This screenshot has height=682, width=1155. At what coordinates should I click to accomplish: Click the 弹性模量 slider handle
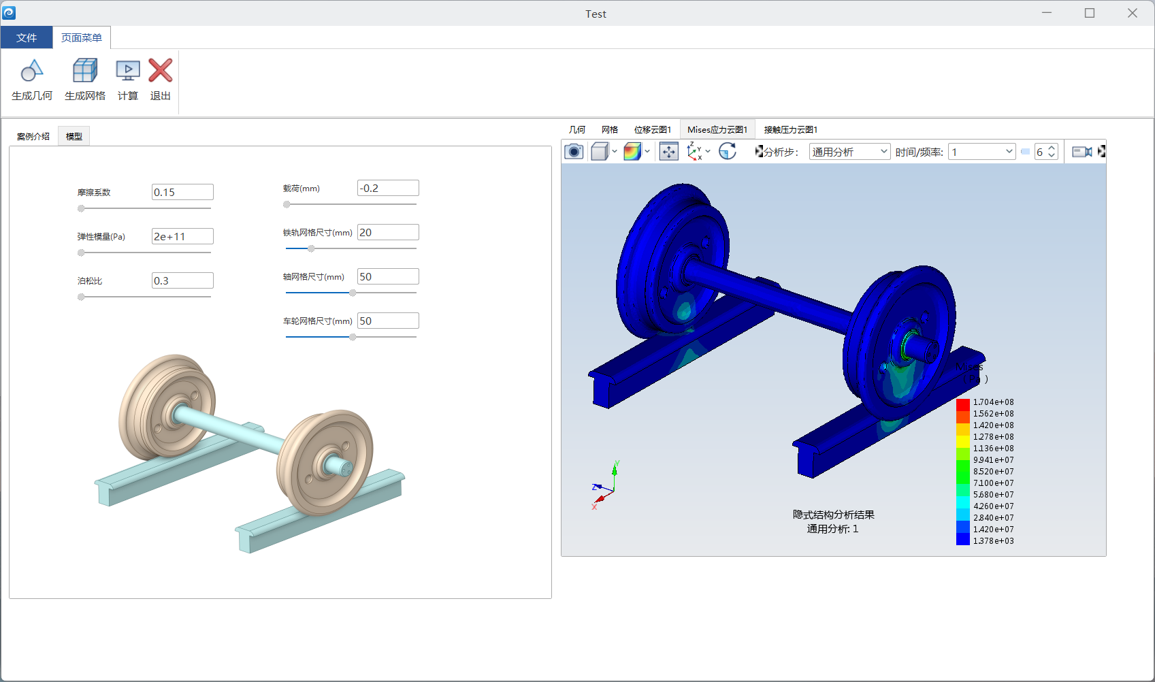tap(81, 253)
